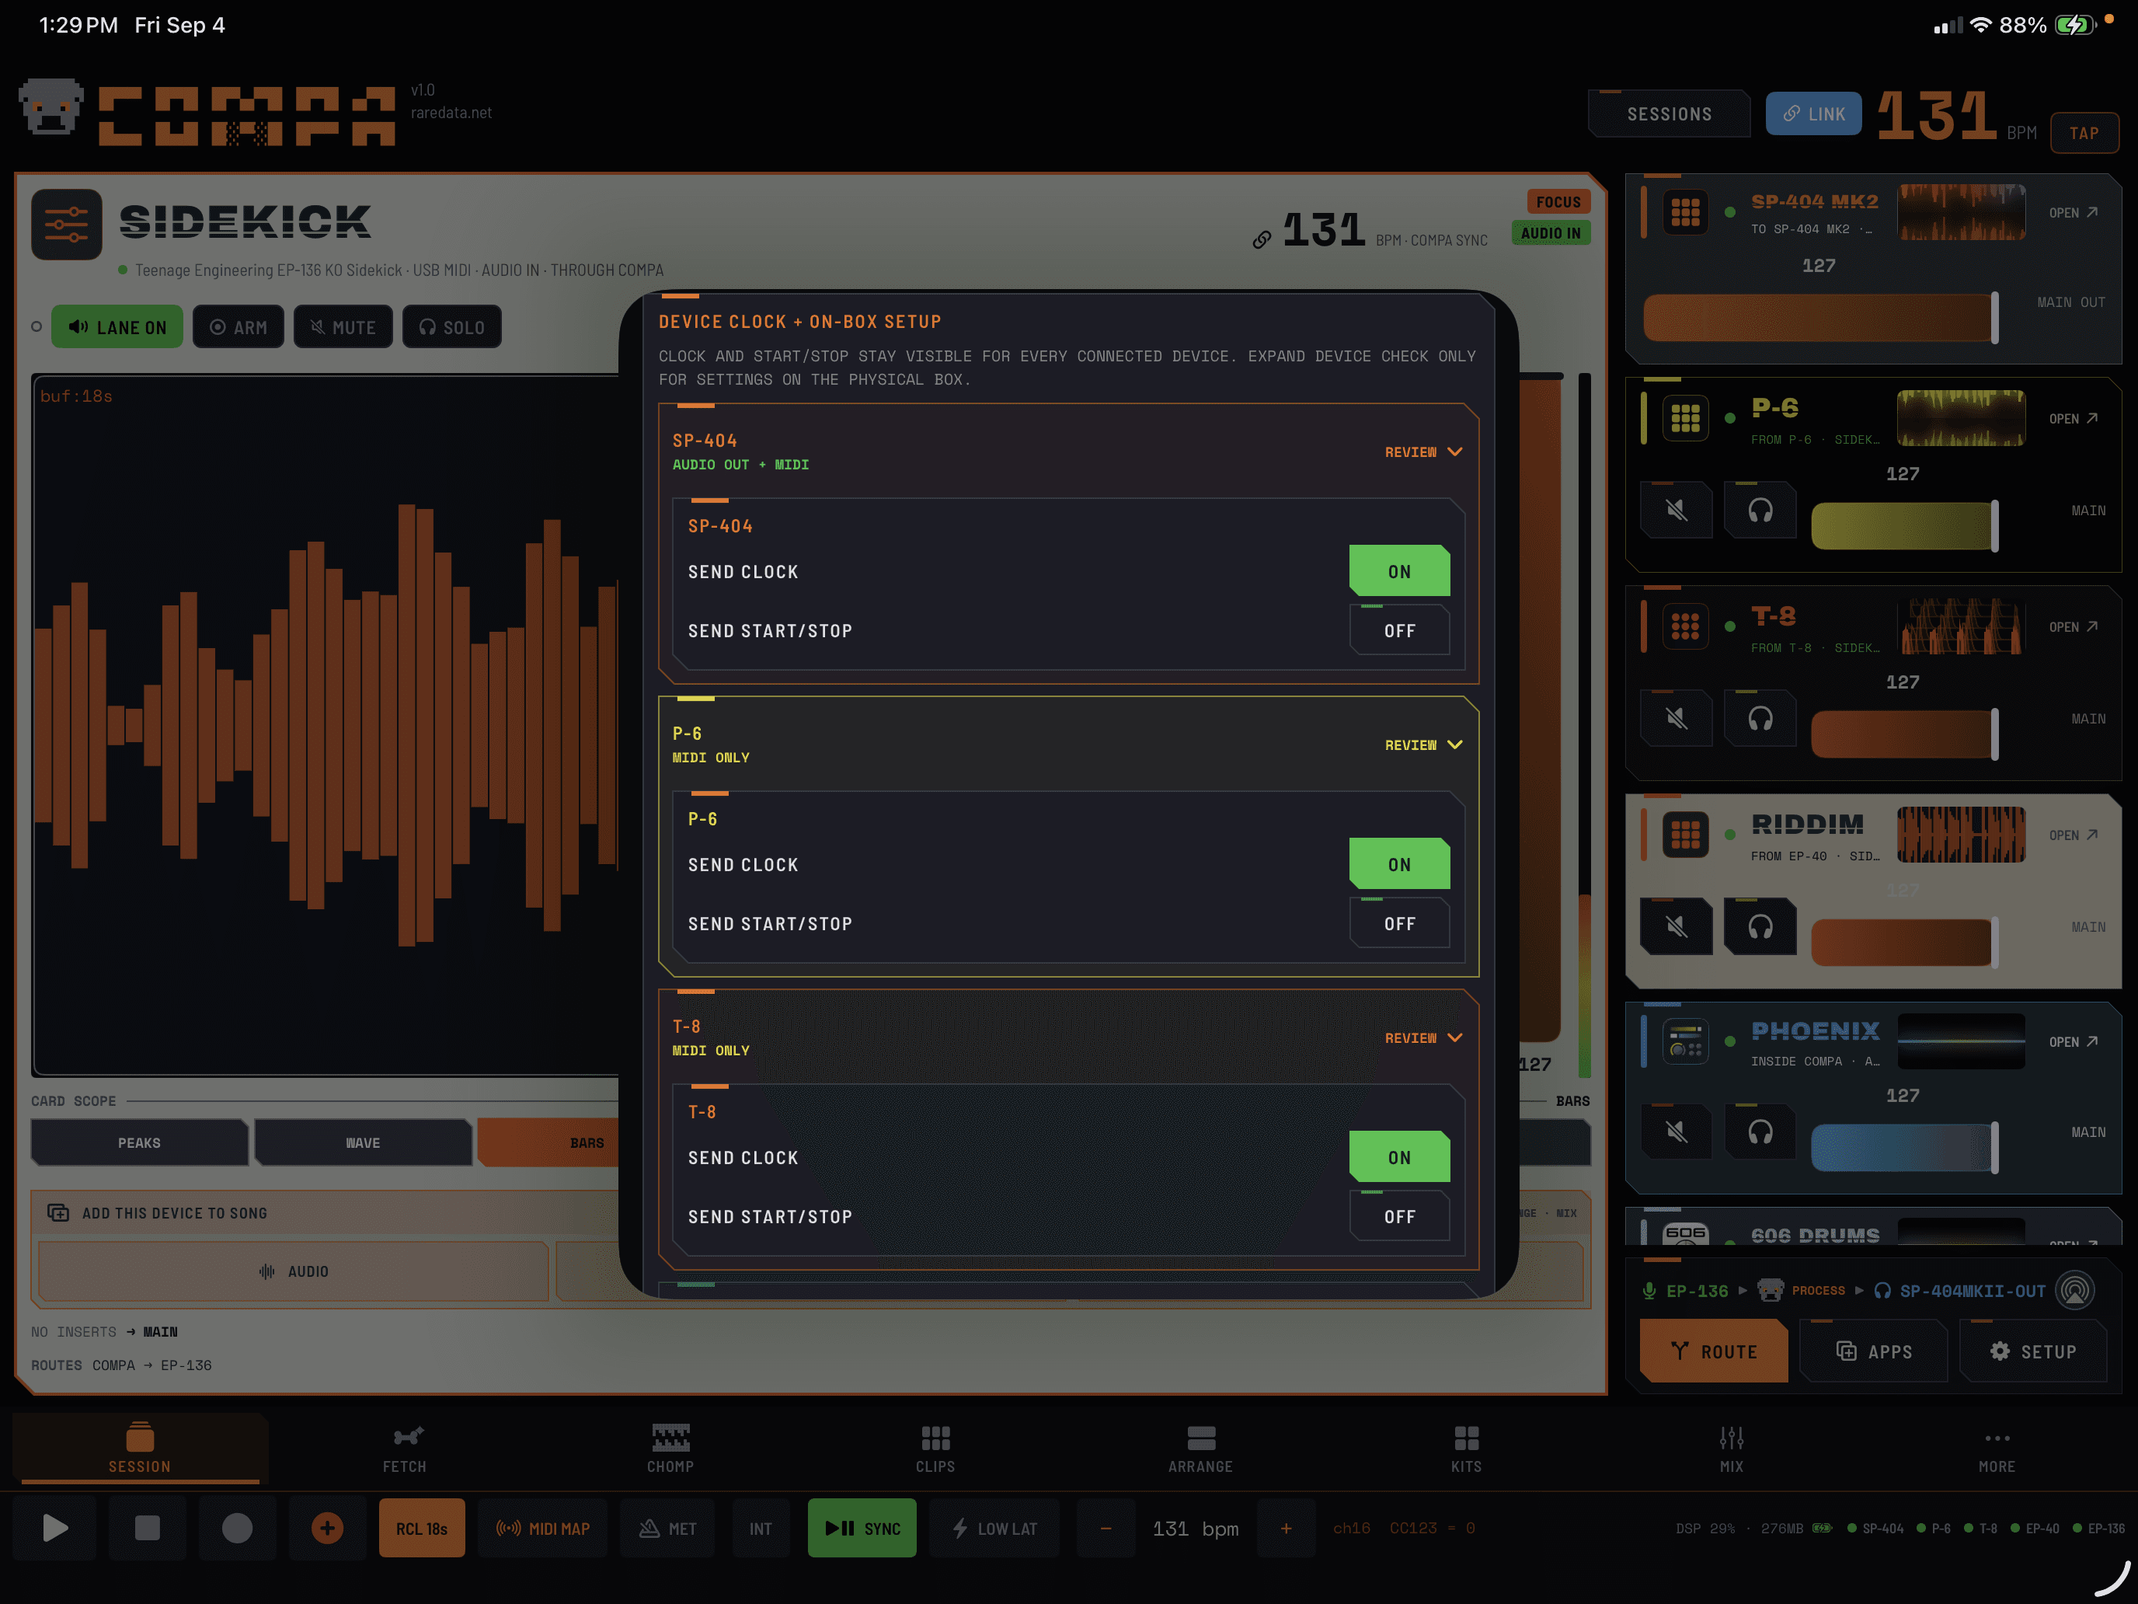Click the PHOENIX synth device icon

pyautogui.click(x=1685, y=1041)
